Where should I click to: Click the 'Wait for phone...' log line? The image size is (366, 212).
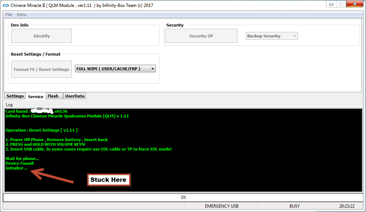coord(22,159)
